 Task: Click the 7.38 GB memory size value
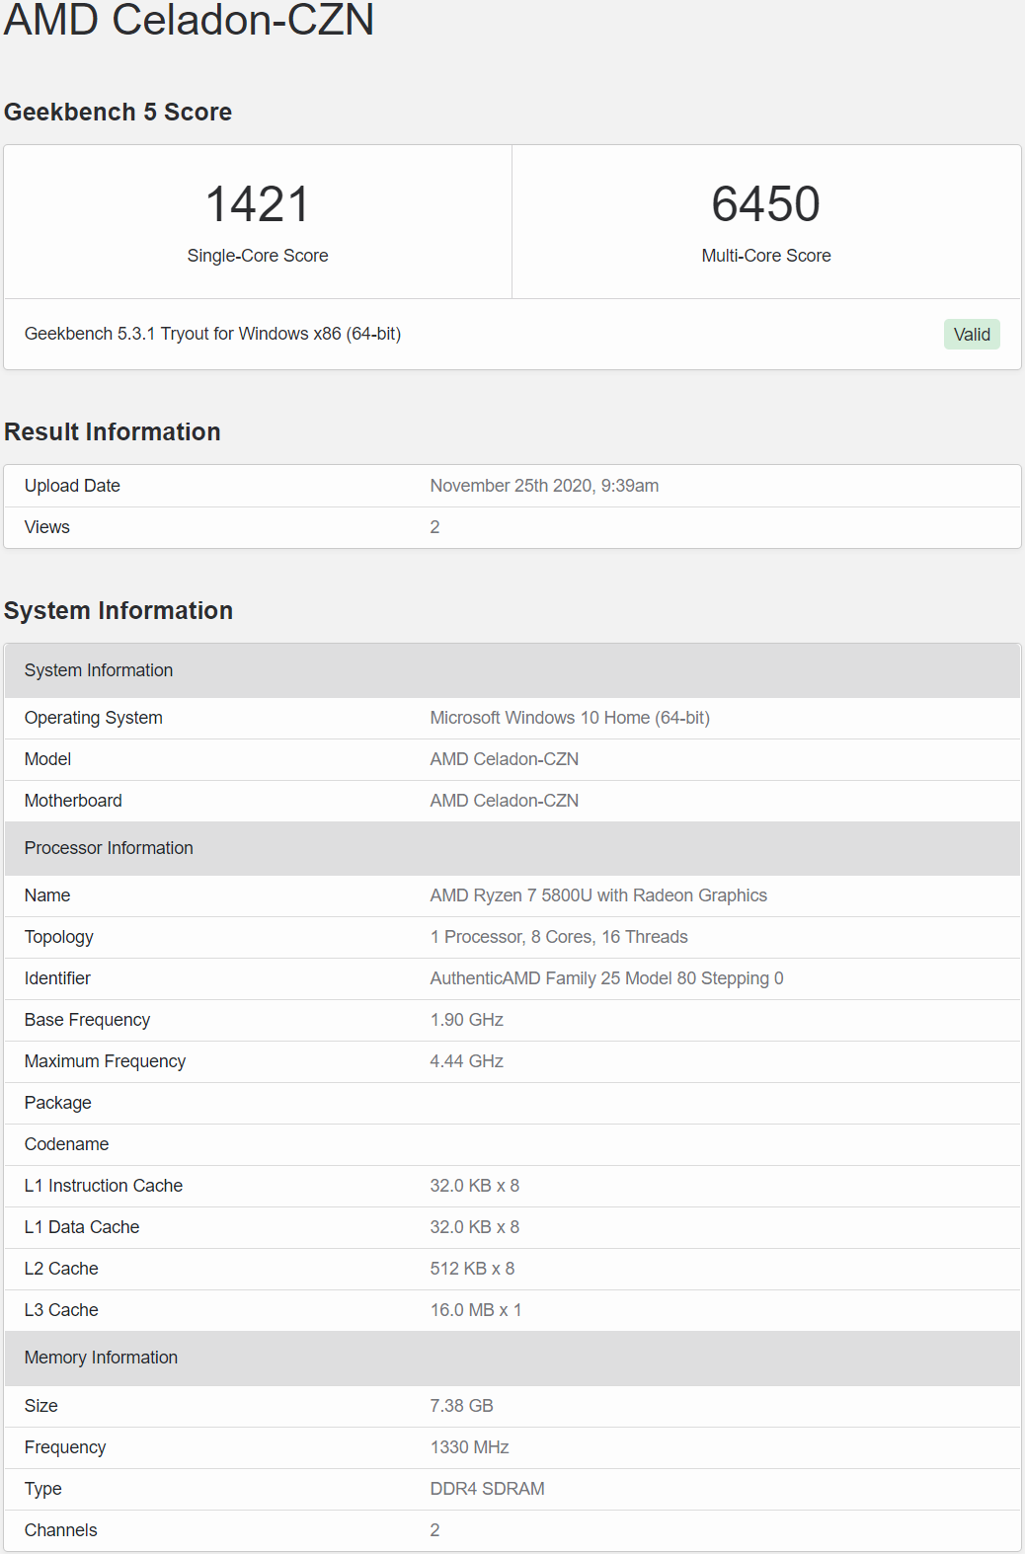pyautogui.click(x=461, y=1406)
